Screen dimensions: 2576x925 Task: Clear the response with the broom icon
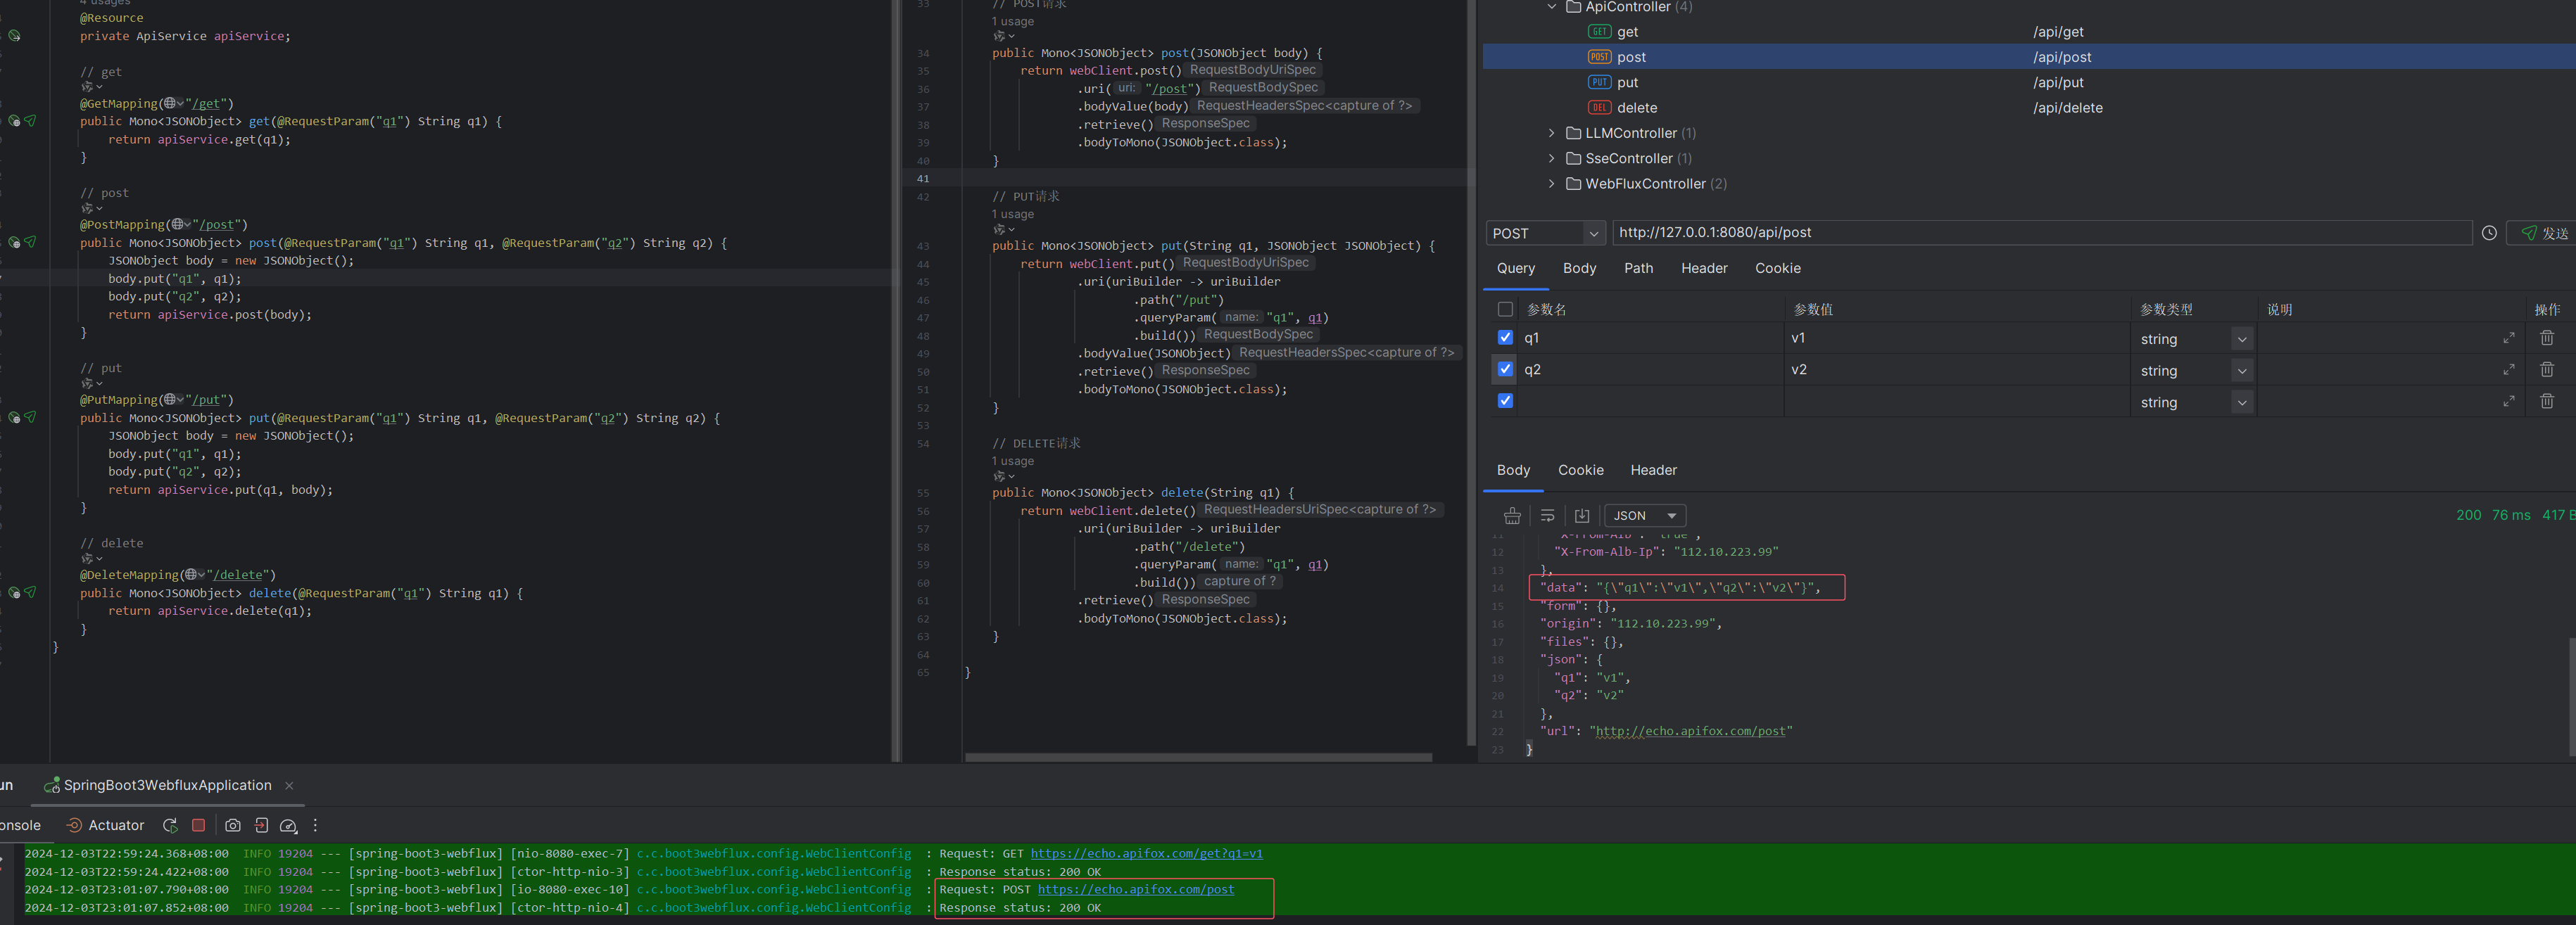[x=1512, y=516]
